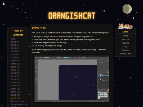Screen dimensions: 143x107
Task: Click the pixel moon image
Action: click(127, 9)
